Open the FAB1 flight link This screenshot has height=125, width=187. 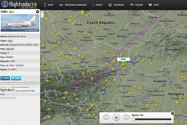[x=10, y=41]
